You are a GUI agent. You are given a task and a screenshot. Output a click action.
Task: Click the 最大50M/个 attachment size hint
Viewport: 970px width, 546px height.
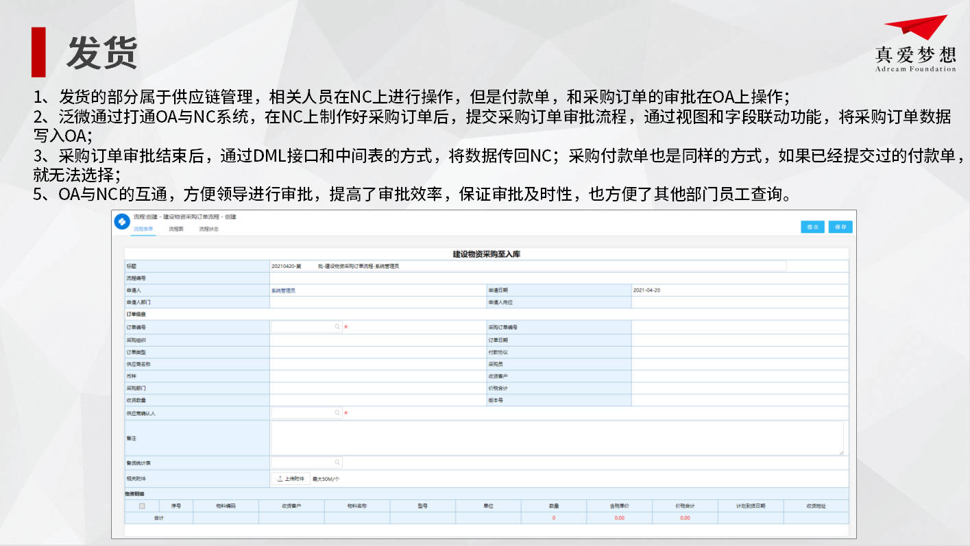326,479
